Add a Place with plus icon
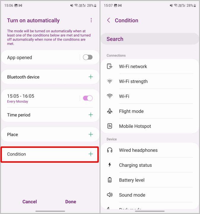 [x=91, y=134]
